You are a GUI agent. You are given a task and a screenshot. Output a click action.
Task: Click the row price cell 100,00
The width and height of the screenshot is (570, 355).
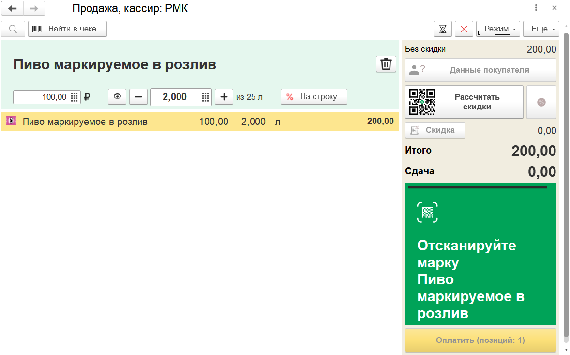(x=214, y=122)
